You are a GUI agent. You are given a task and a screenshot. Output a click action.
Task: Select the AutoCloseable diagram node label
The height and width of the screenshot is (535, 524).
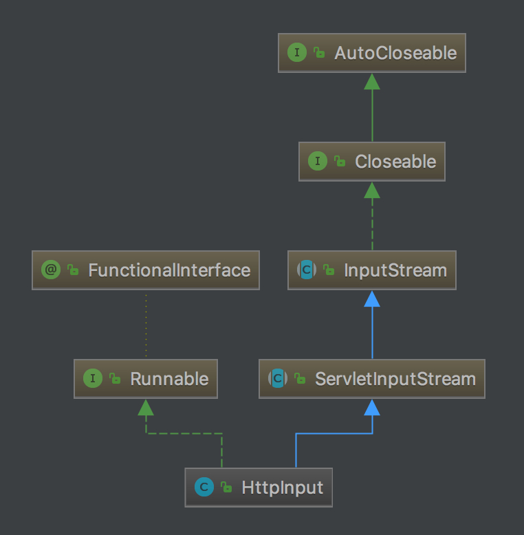(x=395, y=53)
